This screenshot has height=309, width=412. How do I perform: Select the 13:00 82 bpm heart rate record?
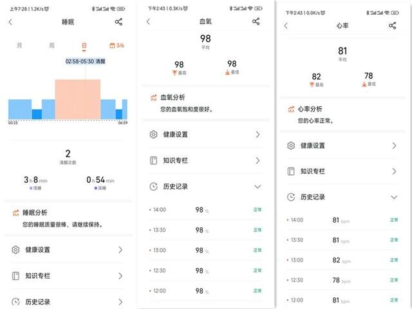[341, 261]
